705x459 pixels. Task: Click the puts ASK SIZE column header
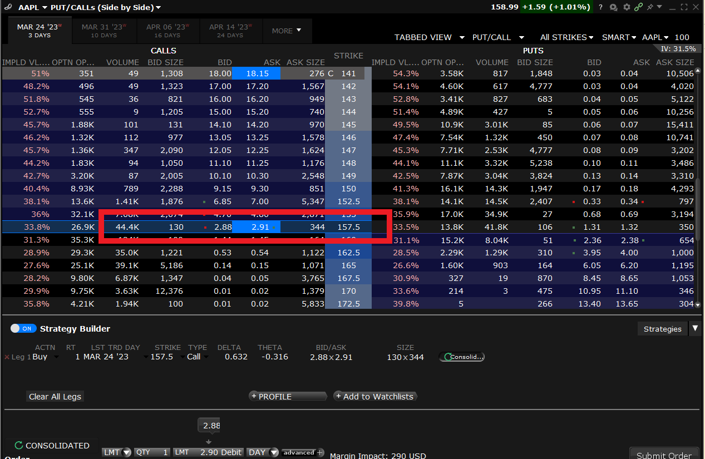coord(675,62)
